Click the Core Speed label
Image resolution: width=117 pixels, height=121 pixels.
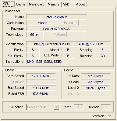point(15,76)
